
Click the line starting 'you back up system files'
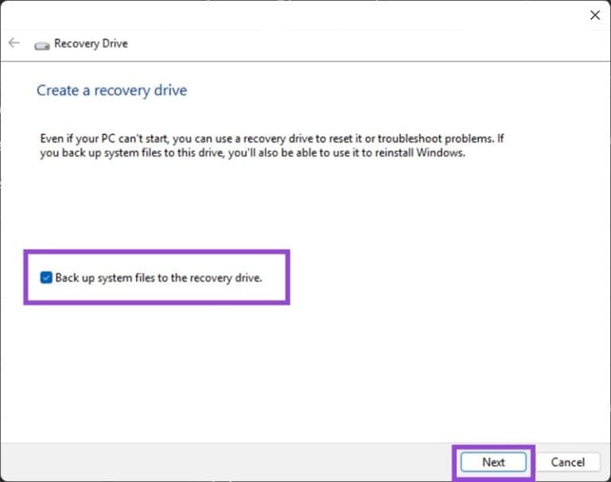pyautogui.click(x=251, y=153)
